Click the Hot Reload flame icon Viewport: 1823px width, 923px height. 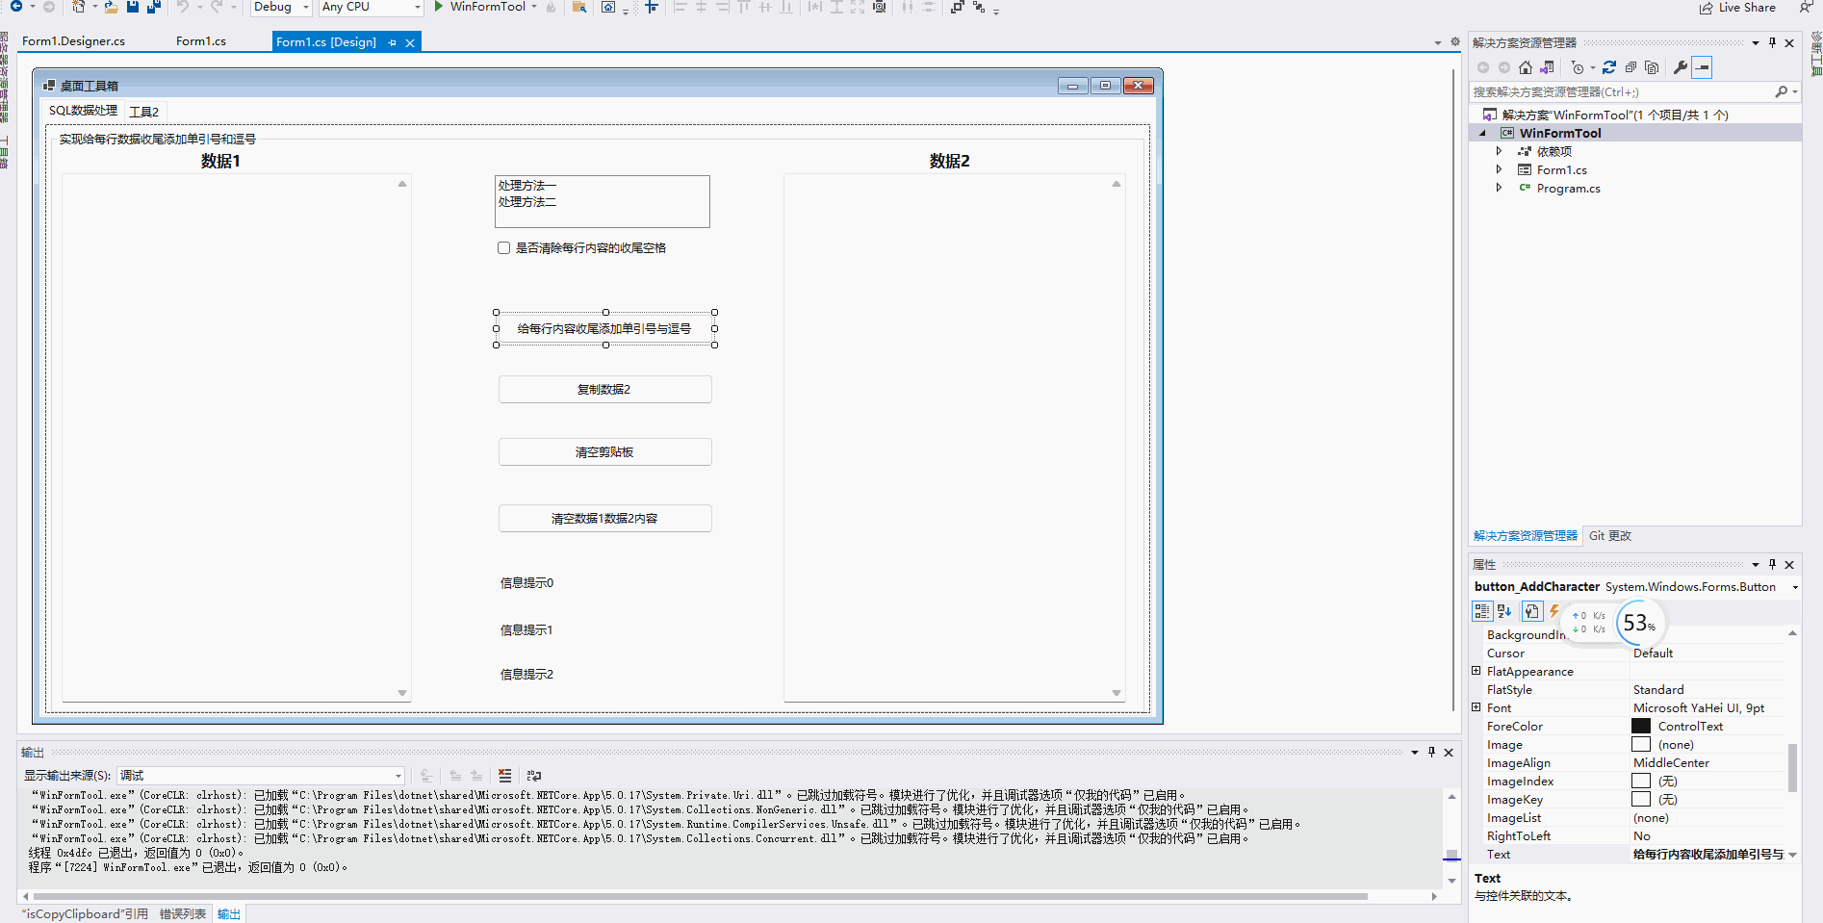551,7
